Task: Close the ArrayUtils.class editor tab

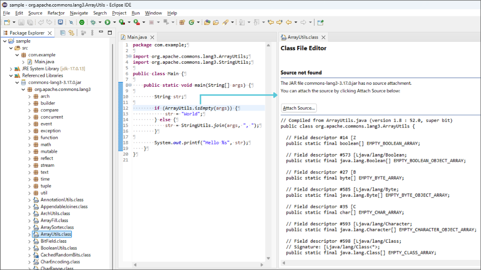Action: [x=324, y=37]
